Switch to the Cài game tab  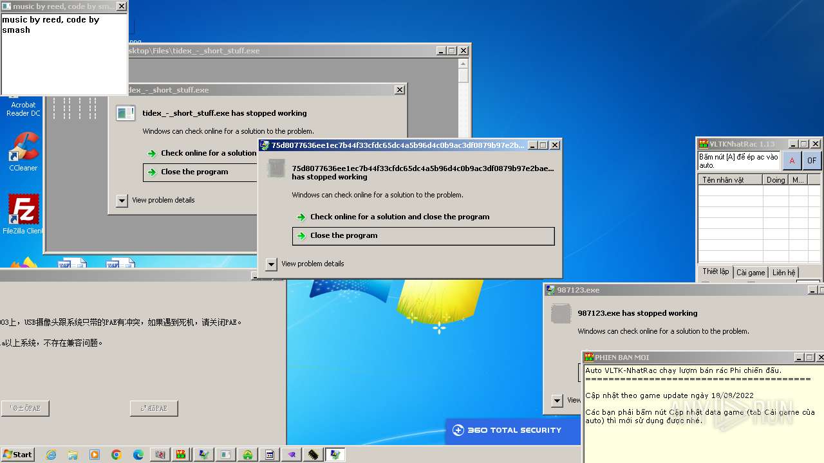751,273
